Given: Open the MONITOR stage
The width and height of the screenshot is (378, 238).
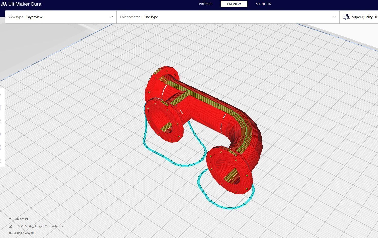Looking at the screenshot, I should (x=263, y=4).
